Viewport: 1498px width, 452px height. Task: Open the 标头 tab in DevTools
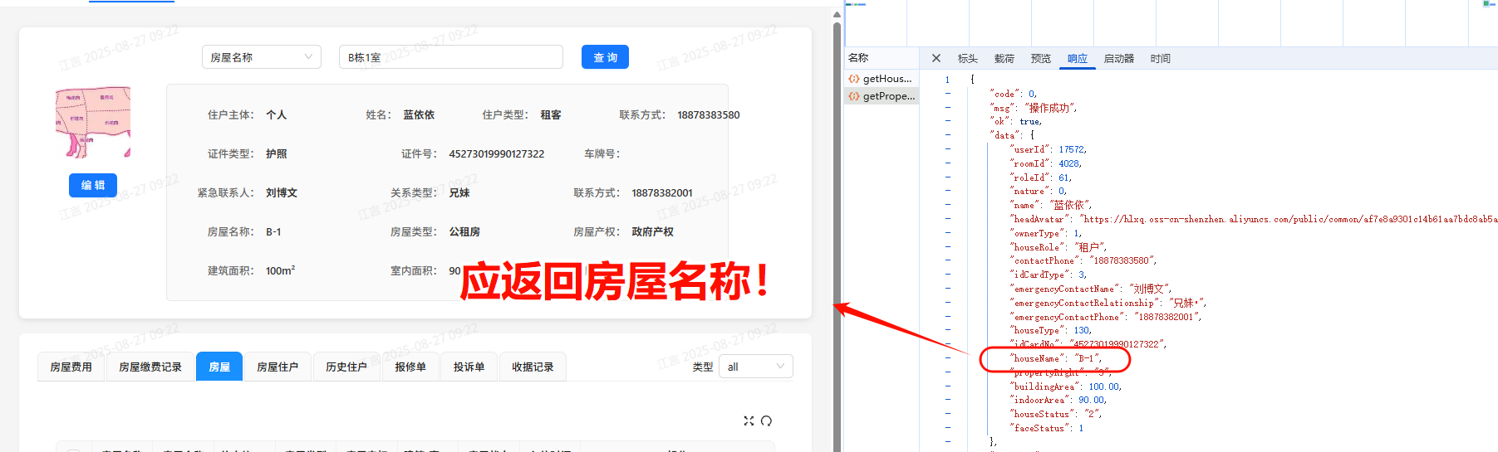(x=967, y=59)
